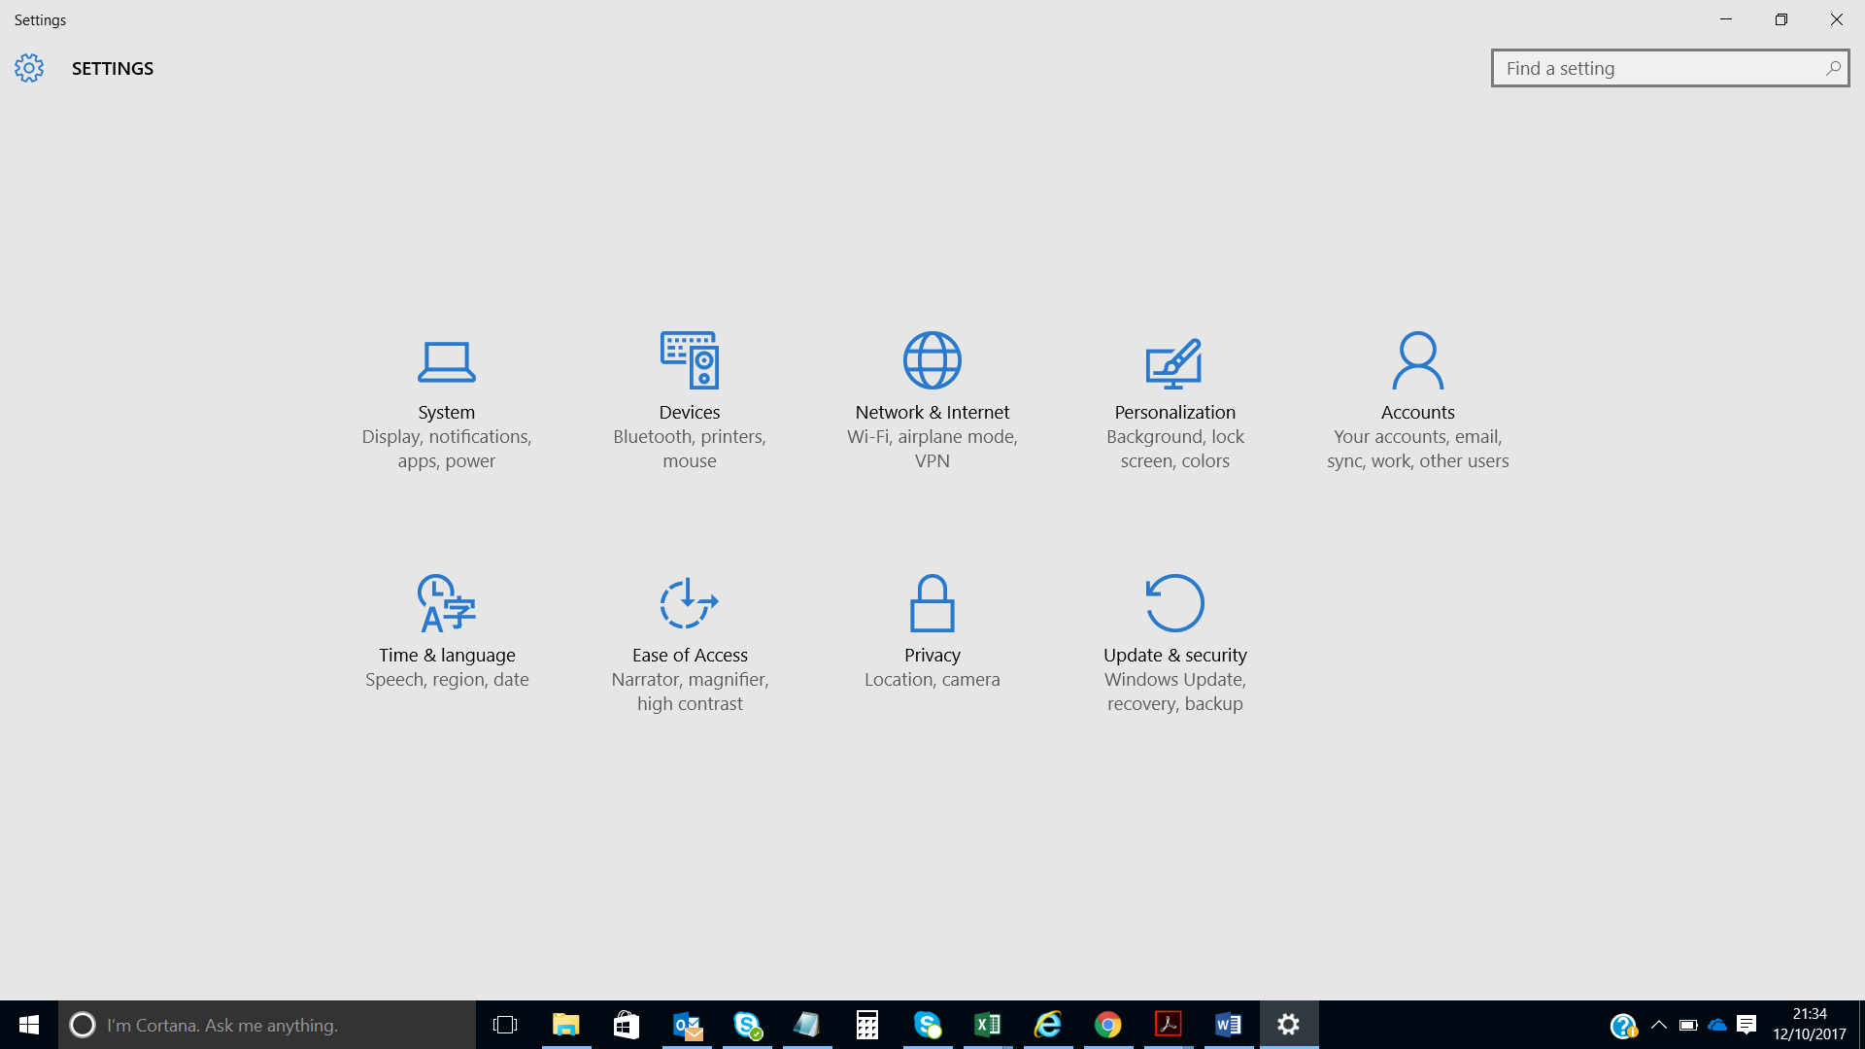Click inside the Find a setting box
The image size is (1865, 1049).
click(x=1670, y=68)
